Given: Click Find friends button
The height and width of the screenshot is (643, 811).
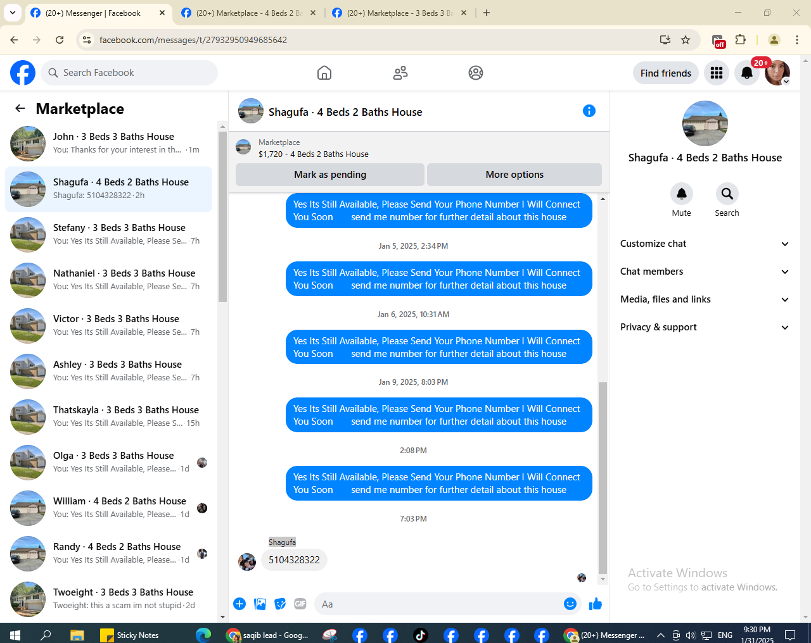Looking at the screenshot, I should 666,73.
